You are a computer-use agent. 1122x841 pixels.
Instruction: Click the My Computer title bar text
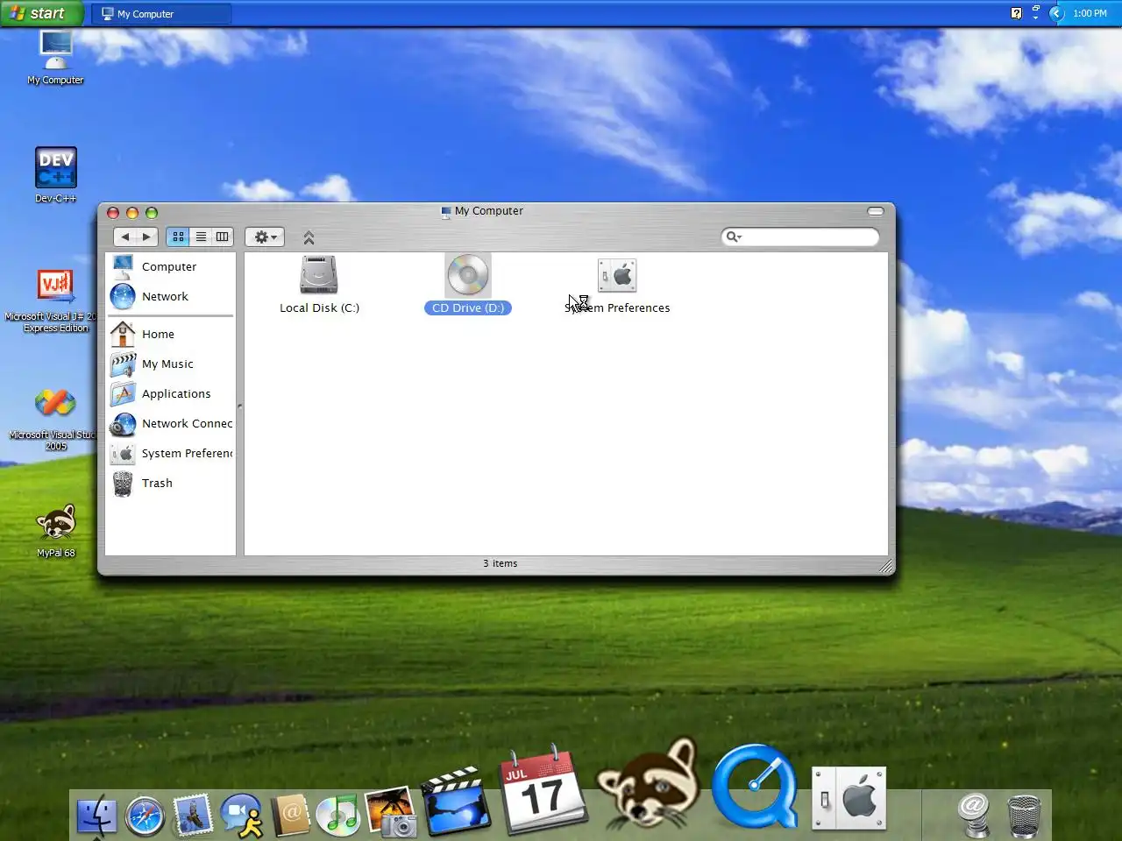click(488, 211)
